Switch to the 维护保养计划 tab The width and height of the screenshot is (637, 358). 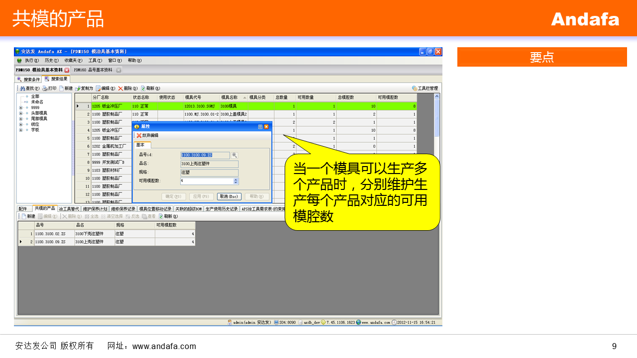click(x=95, y=209)
